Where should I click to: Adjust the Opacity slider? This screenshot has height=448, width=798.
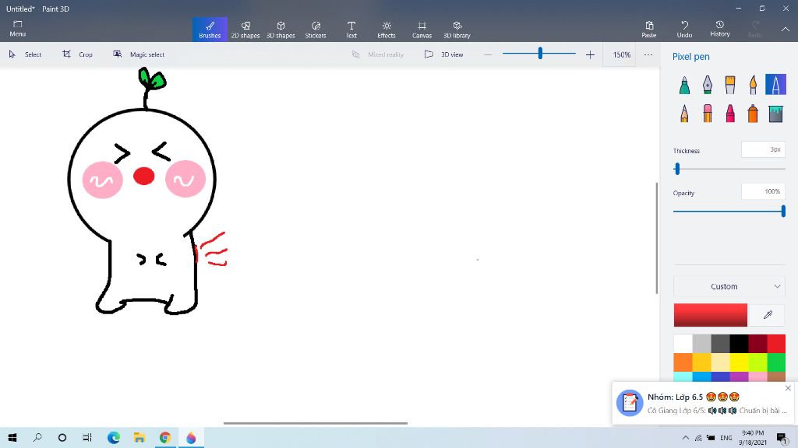[x=729, y=211]
